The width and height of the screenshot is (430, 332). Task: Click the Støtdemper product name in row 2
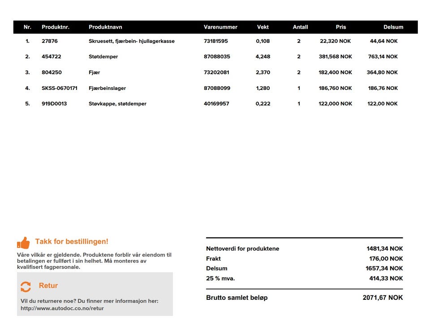pos(103,57)
